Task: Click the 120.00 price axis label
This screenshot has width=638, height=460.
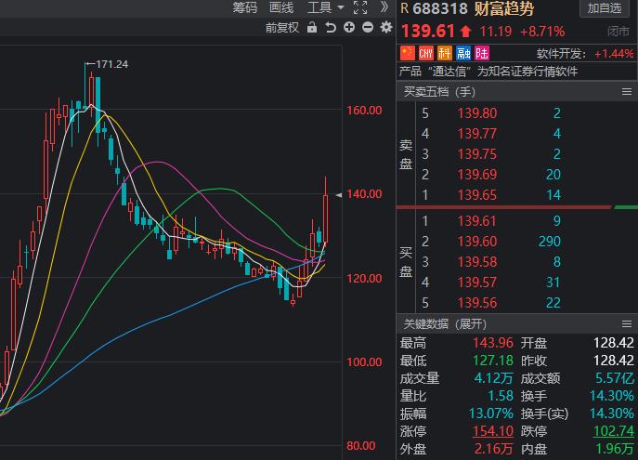Action: pos(364,279)
